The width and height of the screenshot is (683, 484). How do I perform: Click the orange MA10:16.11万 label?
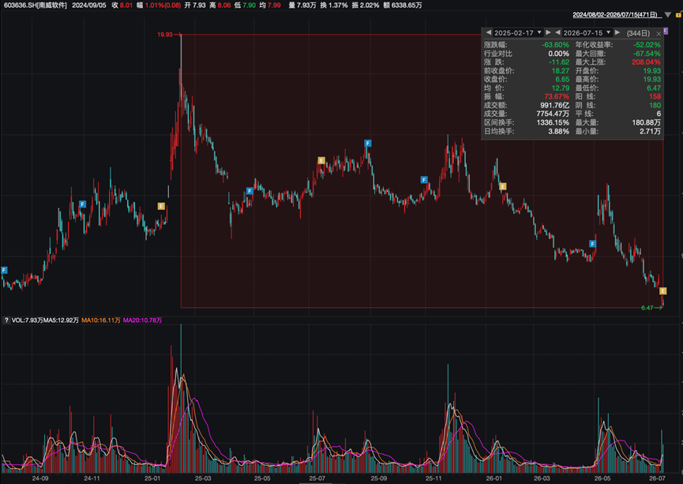pyautogui.click(x=100, y=321)
